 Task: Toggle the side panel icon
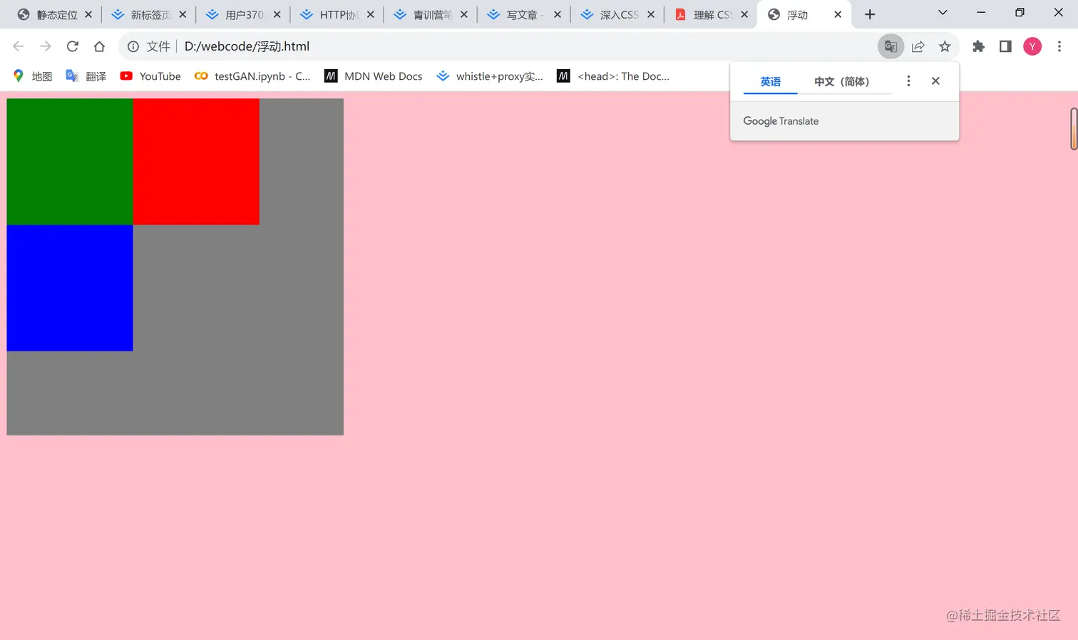1005,46
